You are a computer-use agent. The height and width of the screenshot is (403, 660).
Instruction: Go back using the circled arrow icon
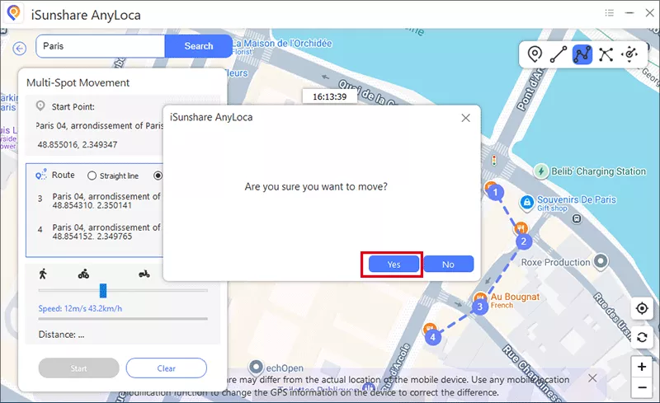point(19,49)
